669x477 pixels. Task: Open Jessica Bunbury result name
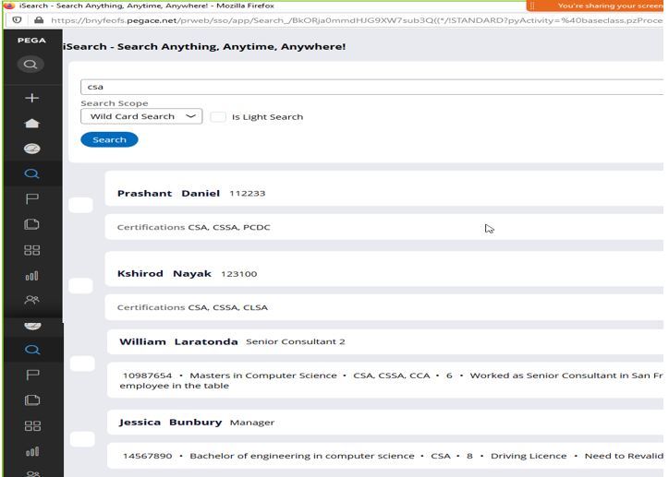(171, 422)
